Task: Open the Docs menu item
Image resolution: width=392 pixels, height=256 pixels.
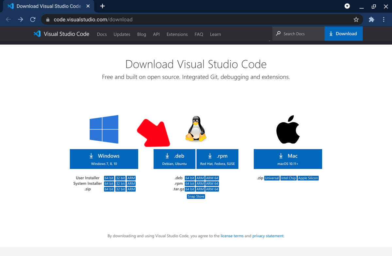Action: [102, 34]
